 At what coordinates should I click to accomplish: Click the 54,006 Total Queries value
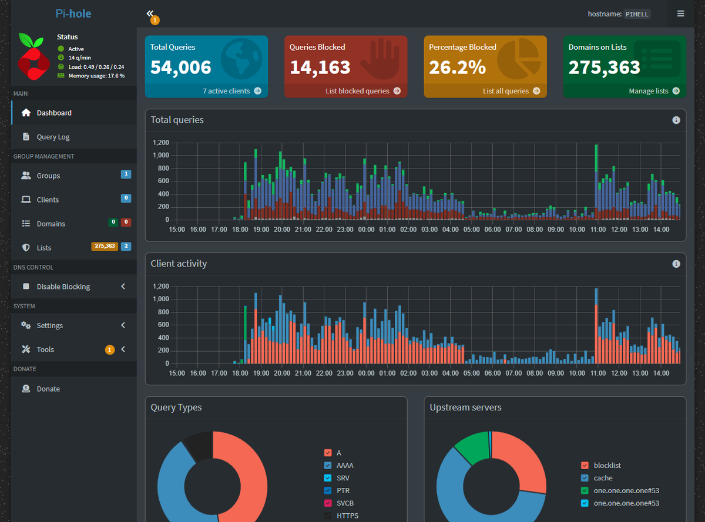click(181, 68)
